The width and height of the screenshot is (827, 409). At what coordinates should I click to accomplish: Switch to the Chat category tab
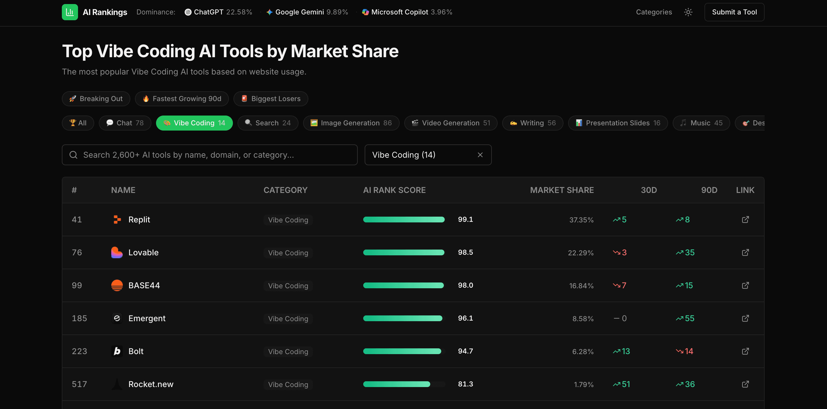[x=125, y=123]
